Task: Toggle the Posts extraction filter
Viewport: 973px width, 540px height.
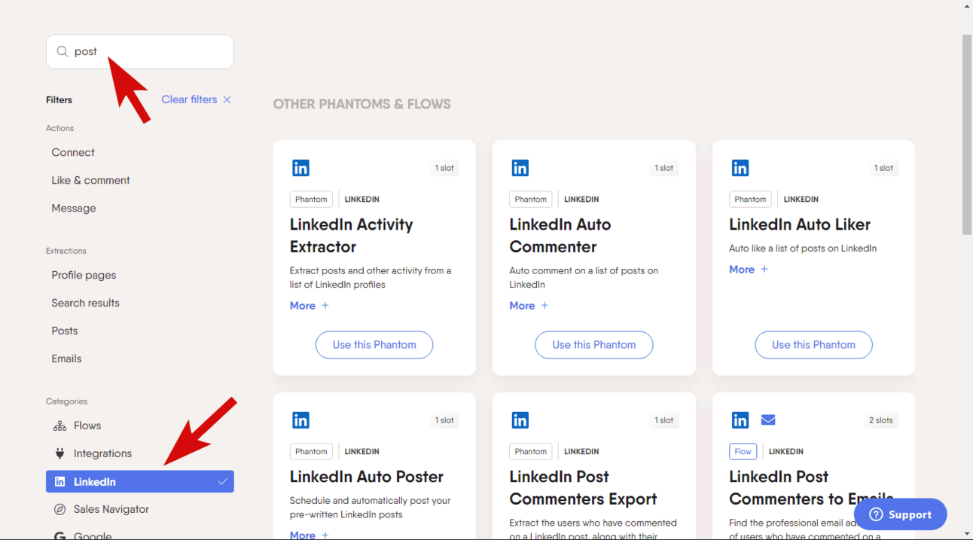Action: tap(64, 331)
